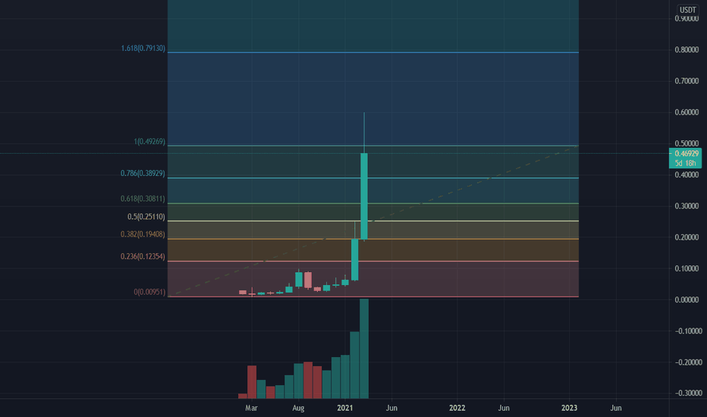Click the -0.30000 price scale value

coord(688,393)
